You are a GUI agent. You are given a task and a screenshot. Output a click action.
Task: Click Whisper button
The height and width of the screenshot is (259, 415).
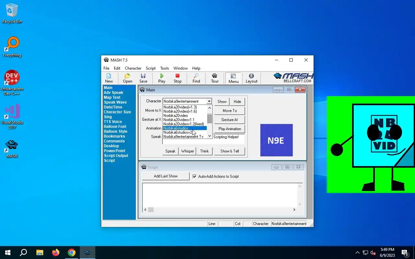tap(187, 151)
